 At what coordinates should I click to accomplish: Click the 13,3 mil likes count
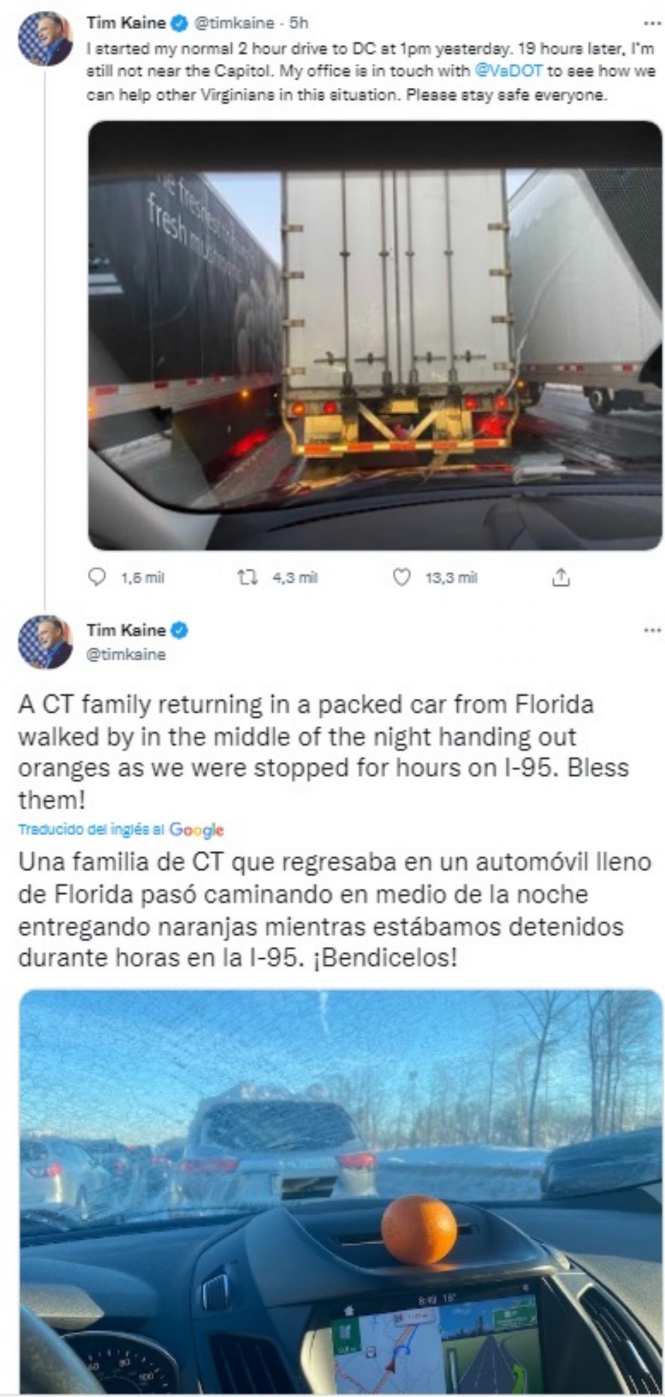coord(451,578)
